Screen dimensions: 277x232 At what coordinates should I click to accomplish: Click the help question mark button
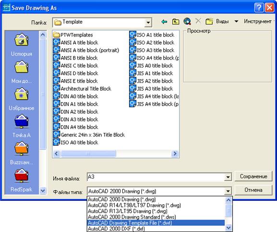pos(259,8)
